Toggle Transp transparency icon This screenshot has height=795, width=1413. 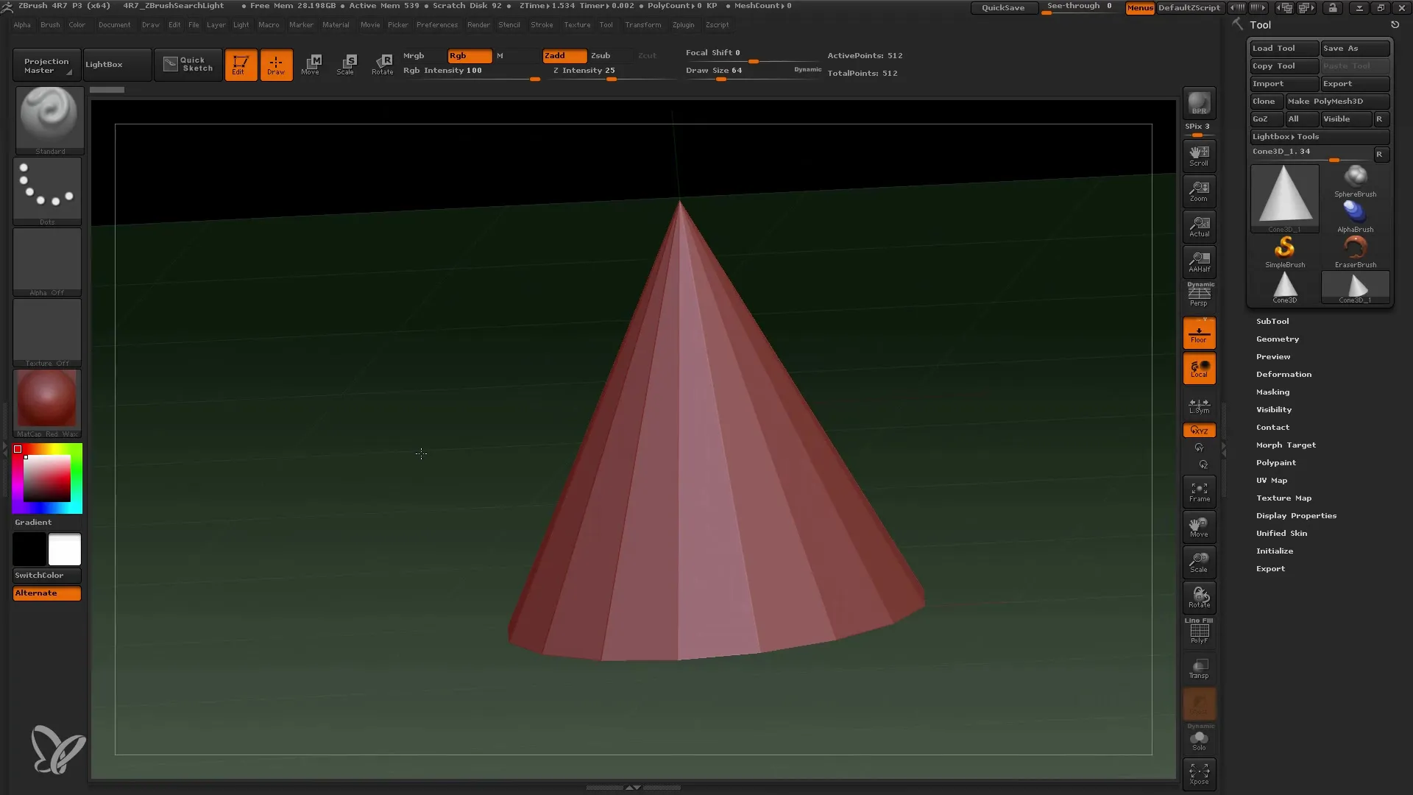tap(1199, 668)
